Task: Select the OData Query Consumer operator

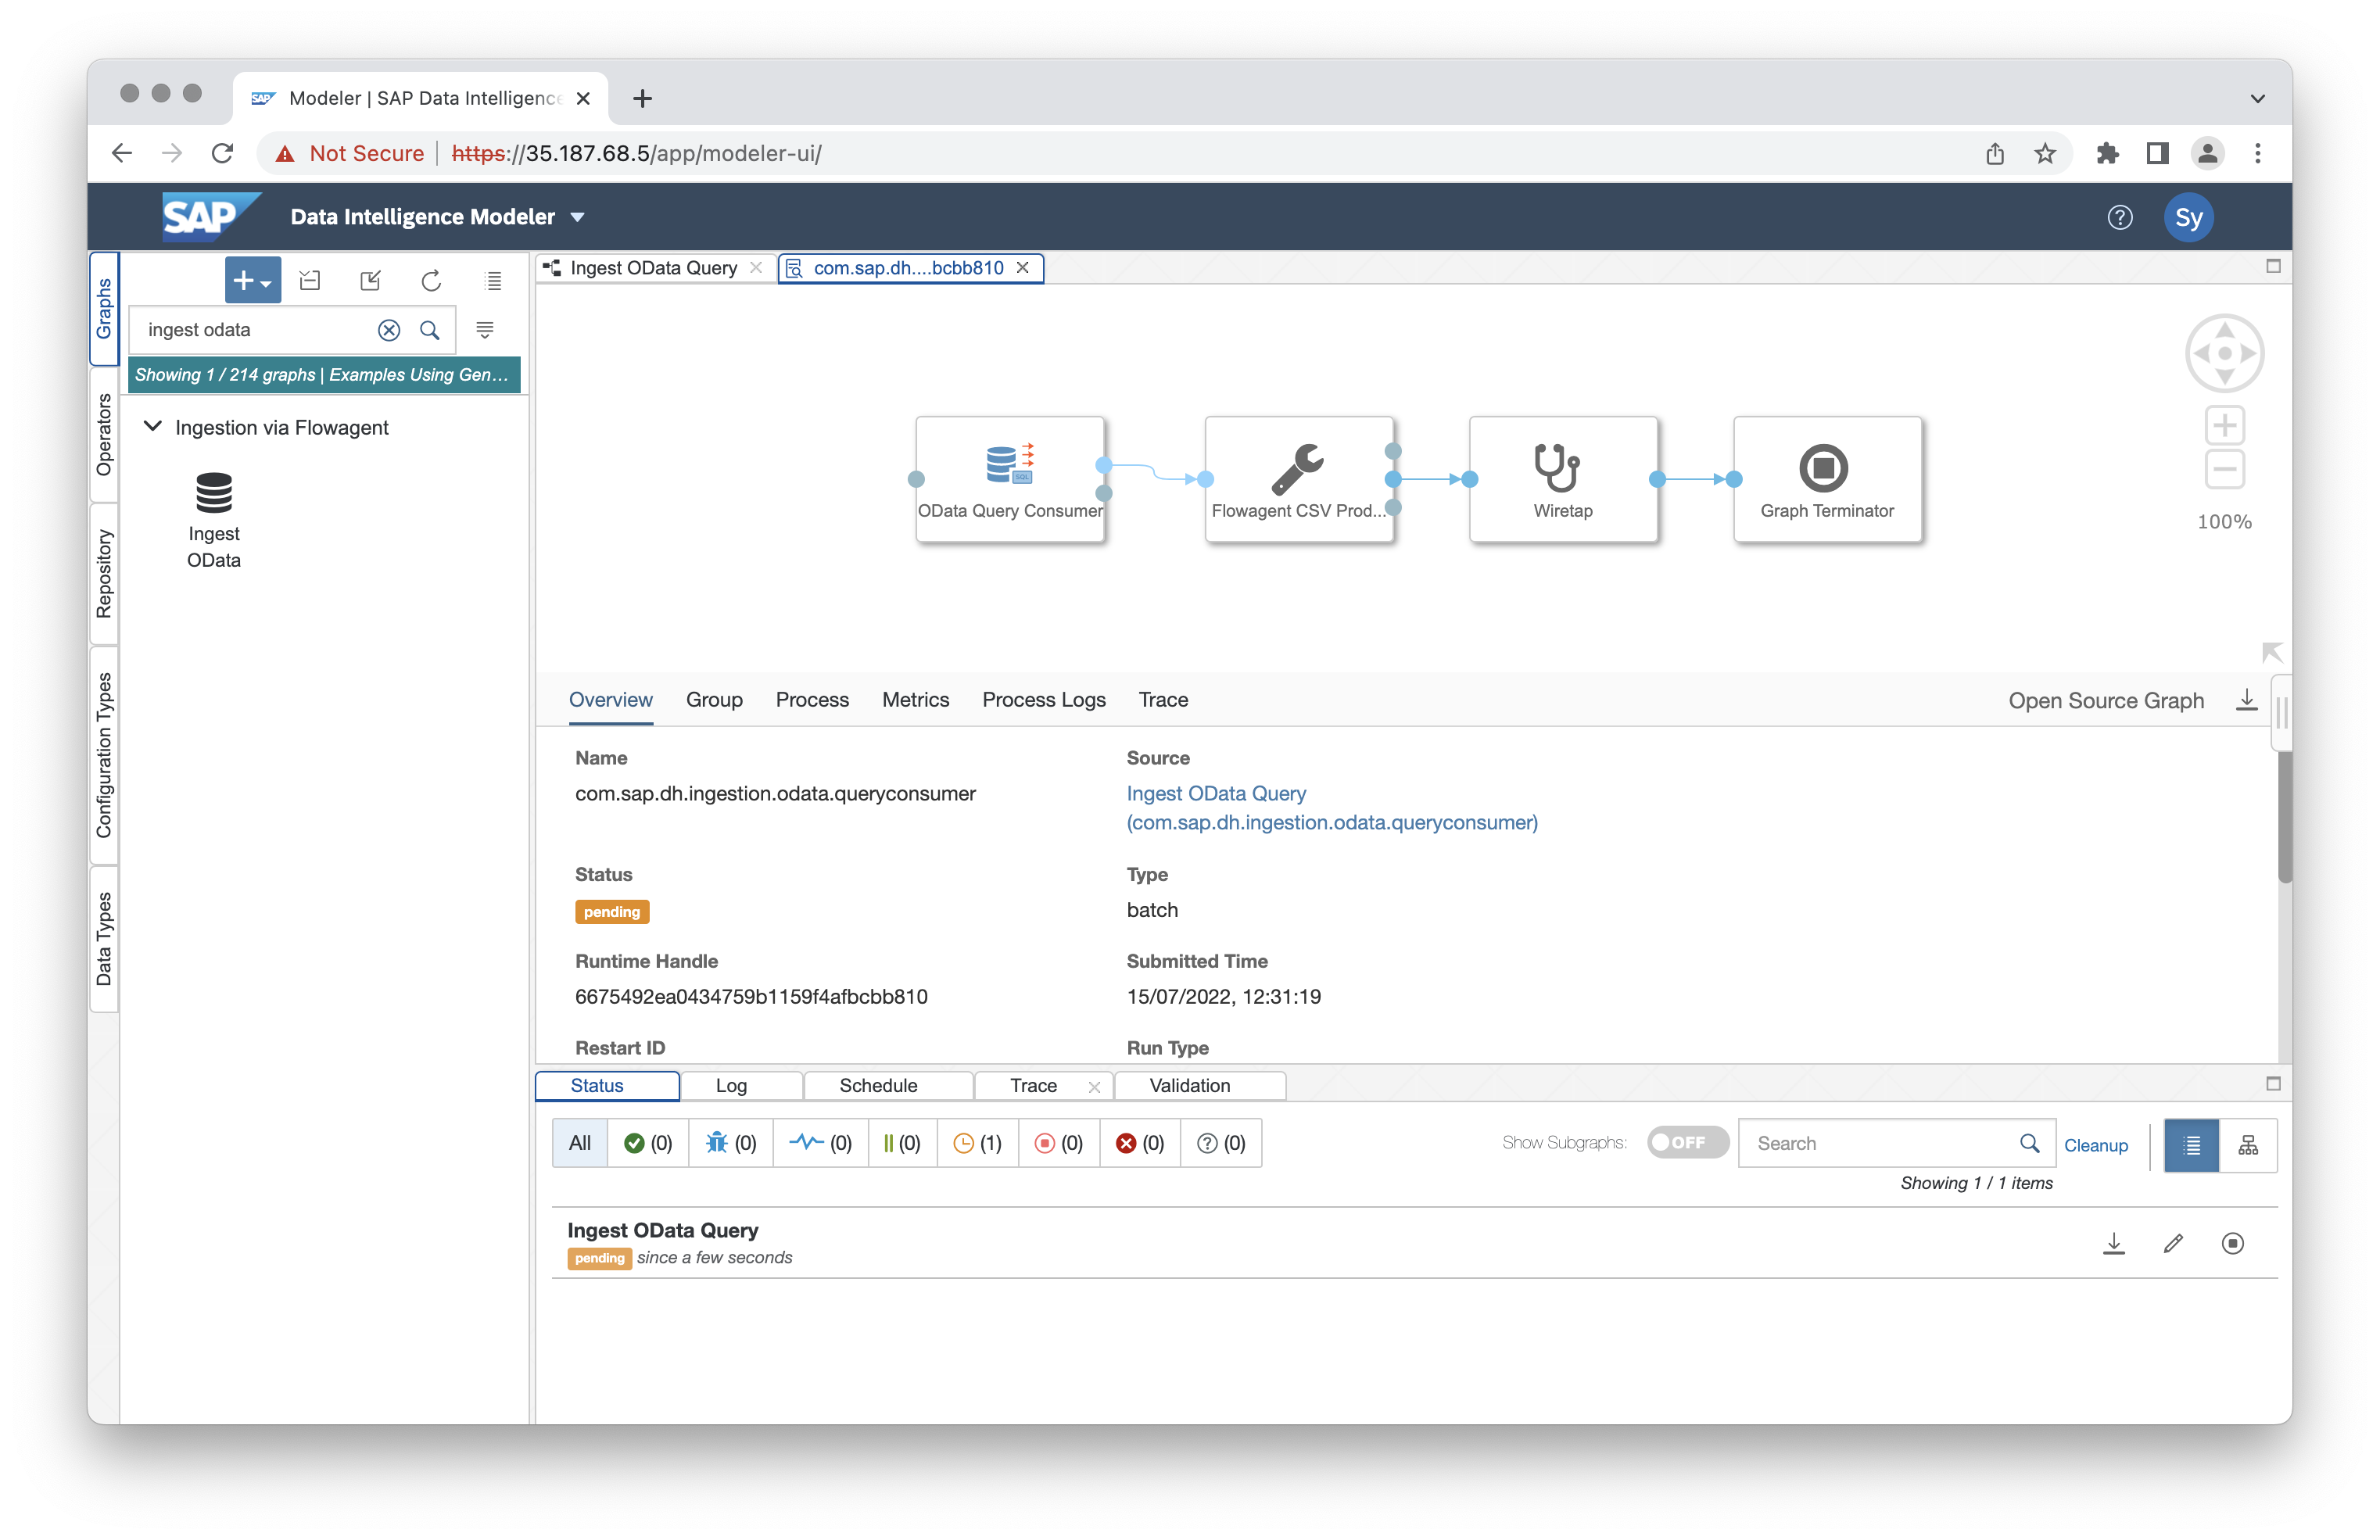Action: pos(1010,479)
